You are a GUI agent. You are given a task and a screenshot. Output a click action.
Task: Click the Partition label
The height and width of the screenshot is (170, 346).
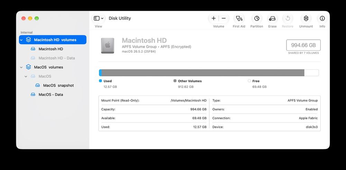pyautogui.click(x=257, y=27)
